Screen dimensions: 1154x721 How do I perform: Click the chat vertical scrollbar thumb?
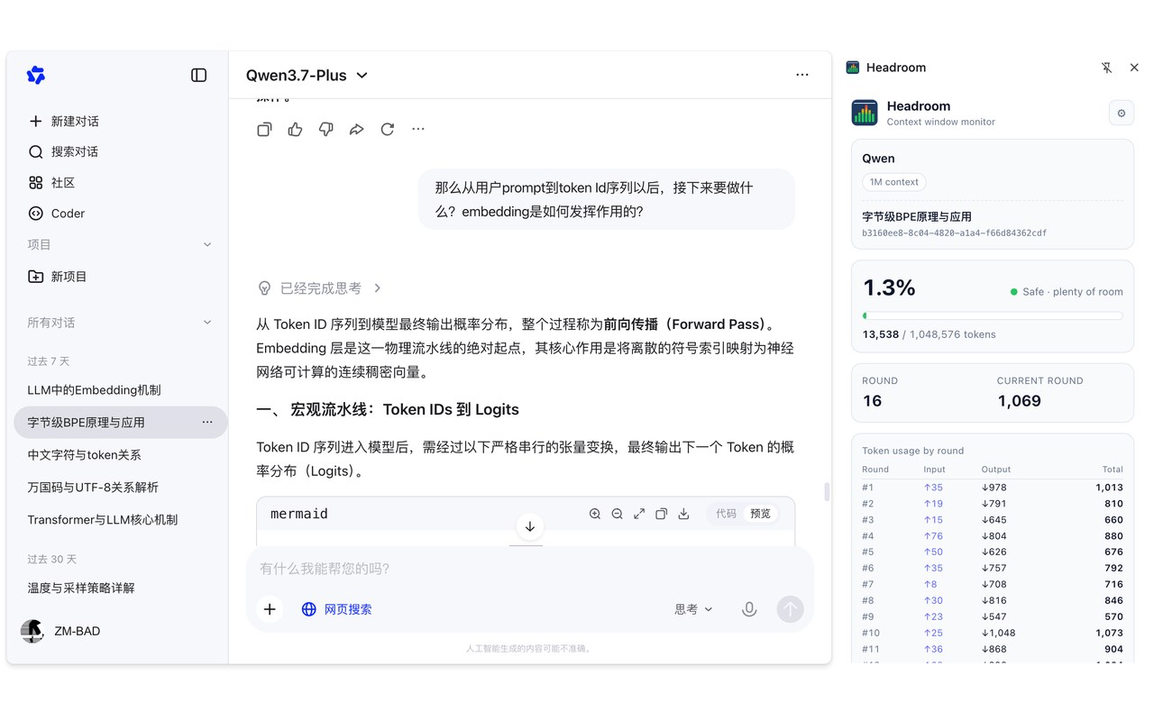(827, 492)
